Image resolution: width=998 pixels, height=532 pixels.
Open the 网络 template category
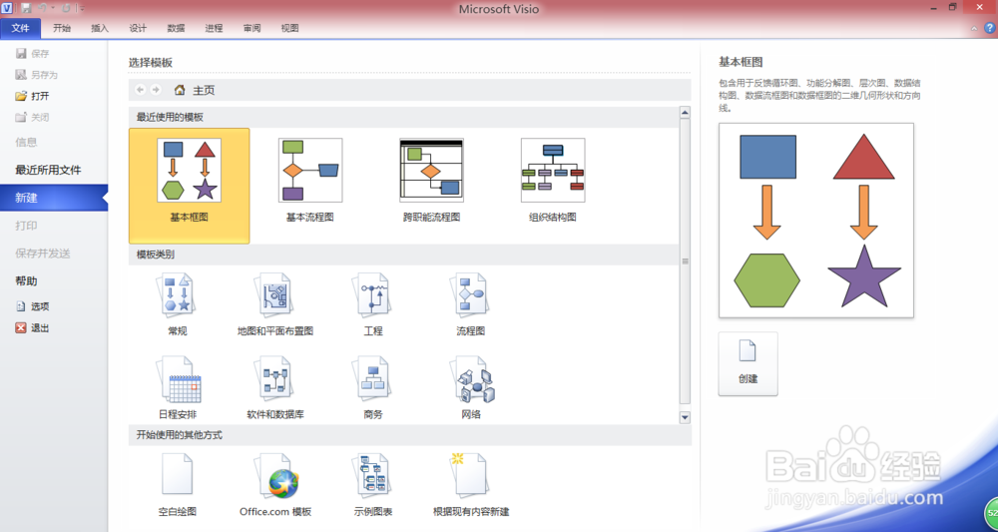[471, 388]
